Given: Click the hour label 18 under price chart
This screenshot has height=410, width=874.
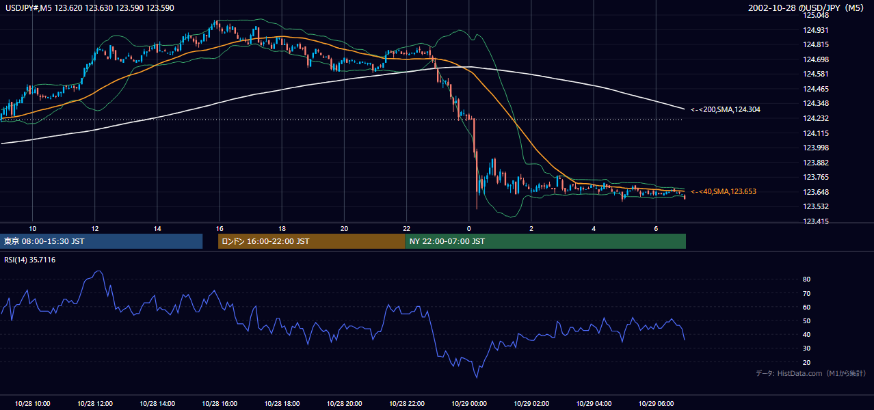Looking at the screenshot, I should point(282,228).
